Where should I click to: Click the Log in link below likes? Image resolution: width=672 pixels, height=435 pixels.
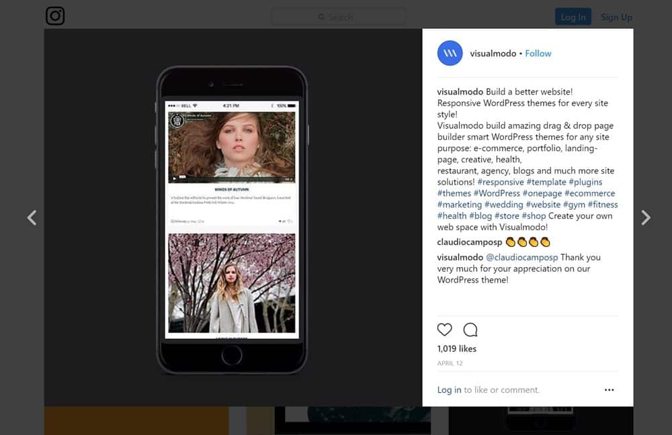[449, 389]
